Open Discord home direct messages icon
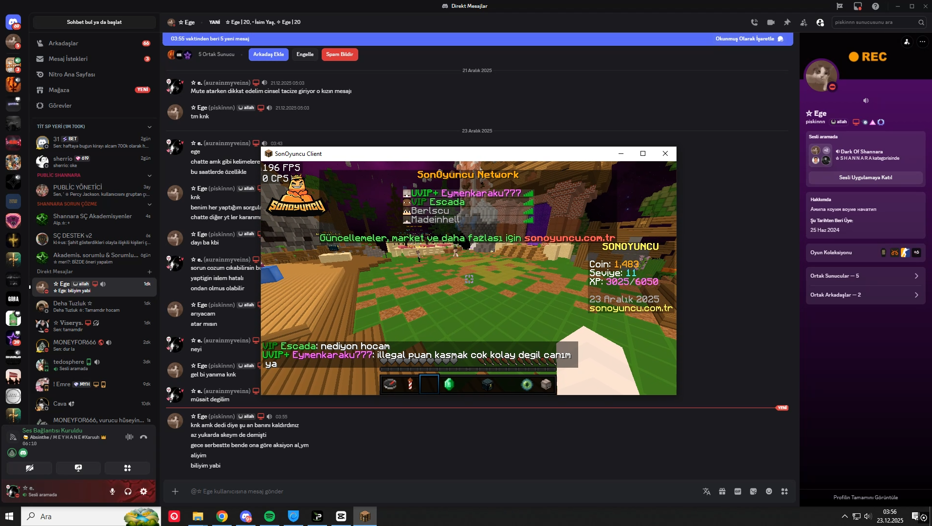 [13, 22]
